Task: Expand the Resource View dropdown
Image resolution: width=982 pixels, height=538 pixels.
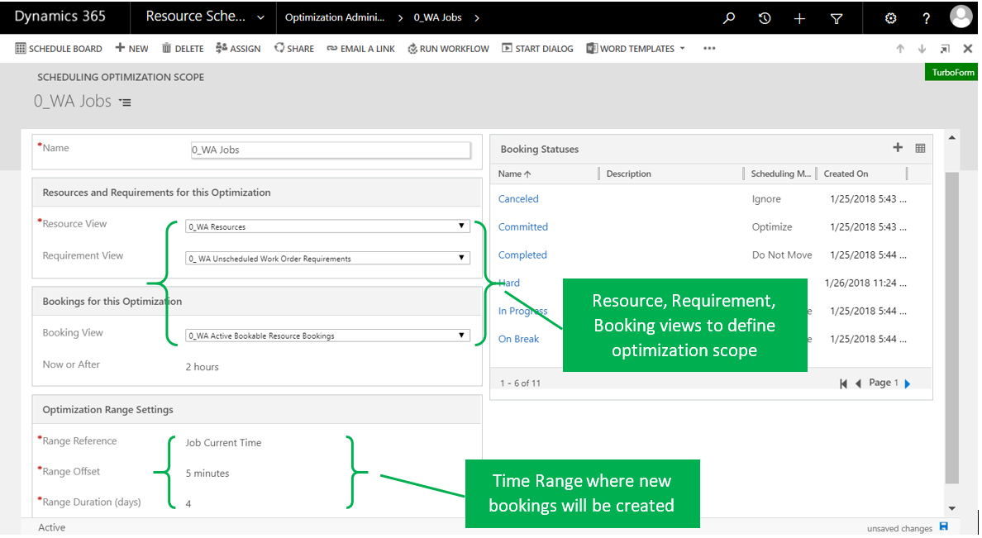Action: (x=461, y=226)
